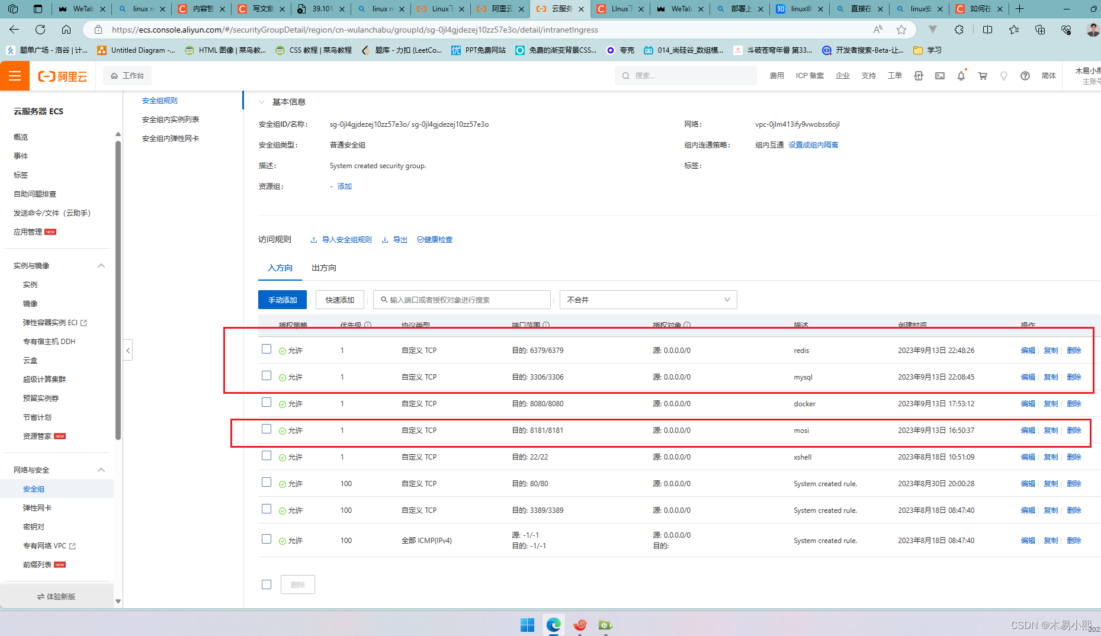The width and height of the screenshot is (1101, 636).
Task: Click the browser favorites list icon
Action: 1014,30
